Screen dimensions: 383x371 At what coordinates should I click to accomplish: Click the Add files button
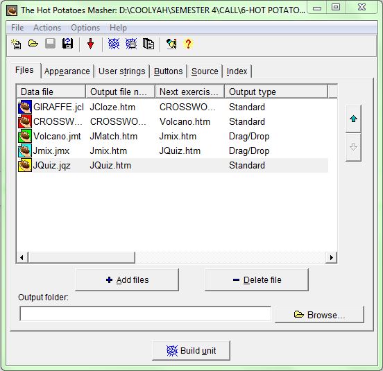click(x=127, y=279)
